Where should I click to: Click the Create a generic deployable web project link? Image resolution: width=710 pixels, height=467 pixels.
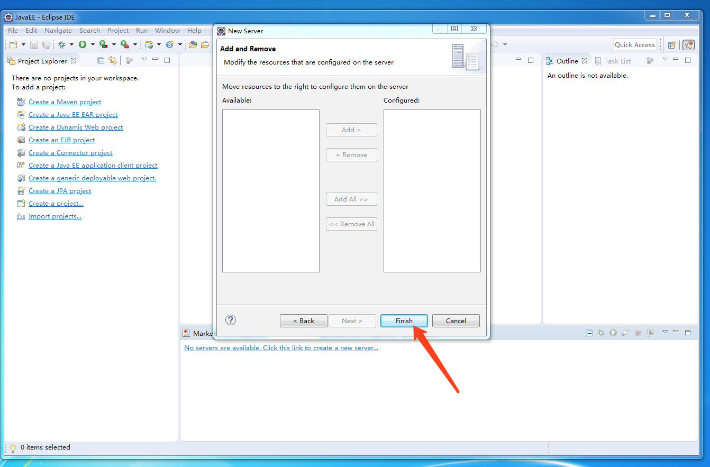coord(93,178)
